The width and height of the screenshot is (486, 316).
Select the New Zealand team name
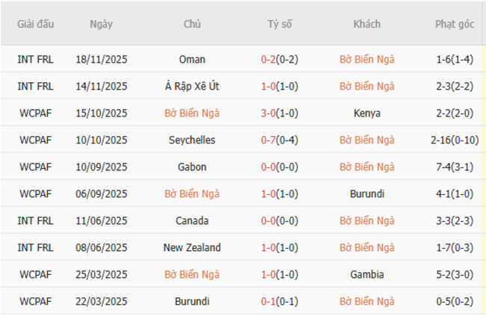[192, 248]
